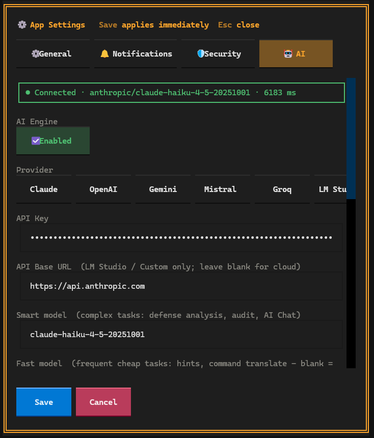Viewport: 374px width, 438px height.
Task: Click the Save button
Action: coord(43,402)
